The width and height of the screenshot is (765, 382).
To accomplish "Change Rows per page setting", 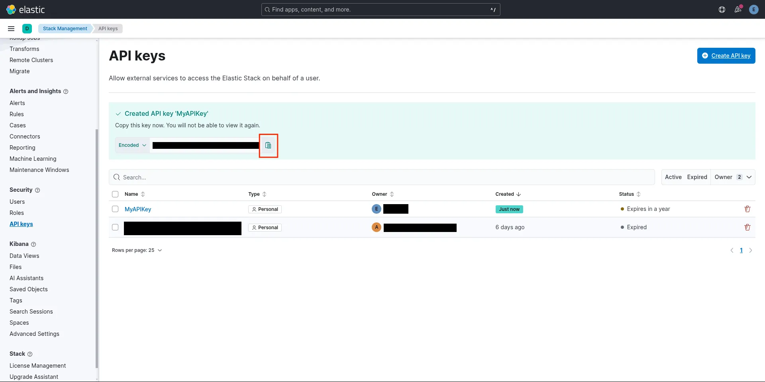I will pyautogui.click(x=137, y=251).
